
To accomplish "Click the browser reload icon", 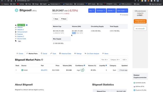I will (x=8, y=1).
